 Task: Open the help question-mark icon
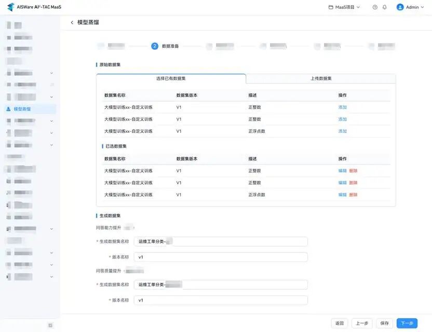(x=375, y=7)
